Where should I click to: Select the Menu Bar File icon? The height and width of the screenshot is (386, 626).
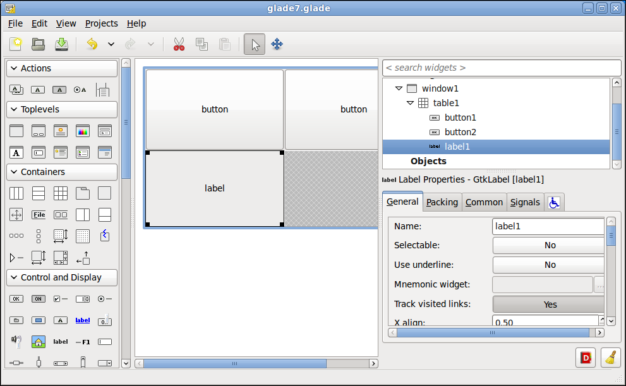point(39,215)
